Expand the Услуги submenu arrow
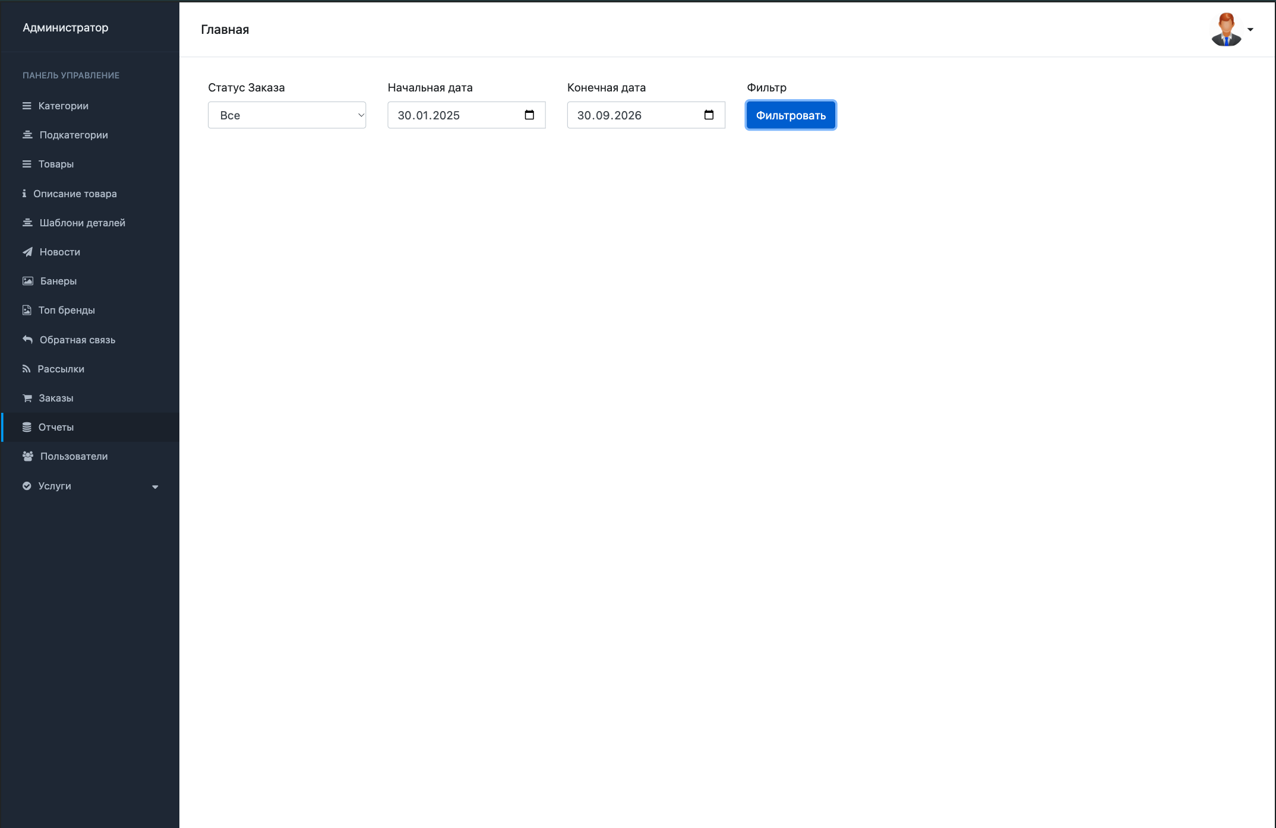The image size is (1276, 828). point(155,487)
